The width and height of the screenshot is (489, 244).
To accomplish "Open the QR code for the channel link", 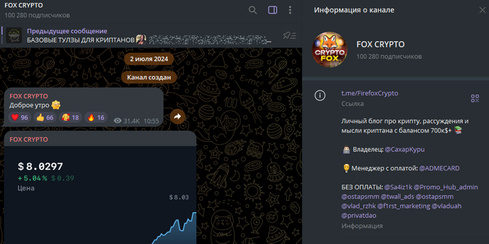I will tap(475, 98).
